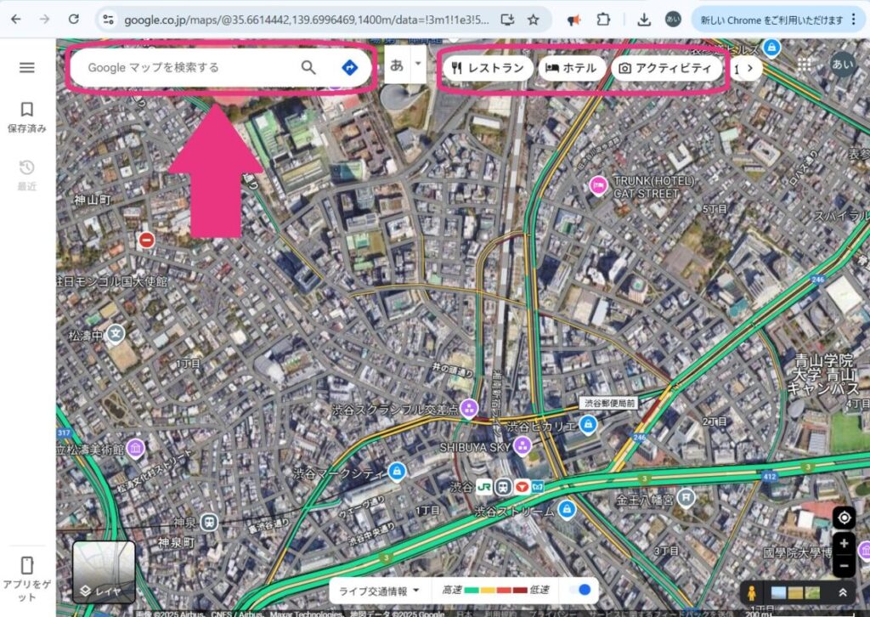Image resolution: width=870 pixels, height=617 pixels.
Task: Zoom in with the plus button
Action: click(x=844, y=544)
